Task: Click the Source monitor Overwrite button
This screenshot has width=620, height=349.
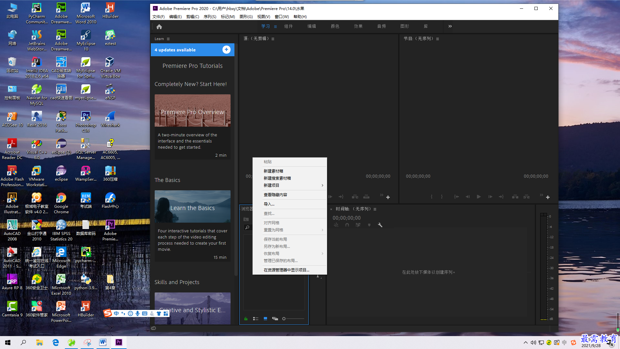Action: 367,197
